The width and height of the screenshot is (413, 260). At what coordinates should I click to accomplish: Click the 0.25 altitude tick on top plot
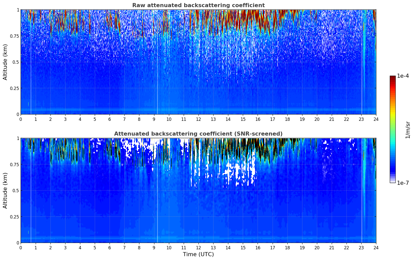pos(14,88)
